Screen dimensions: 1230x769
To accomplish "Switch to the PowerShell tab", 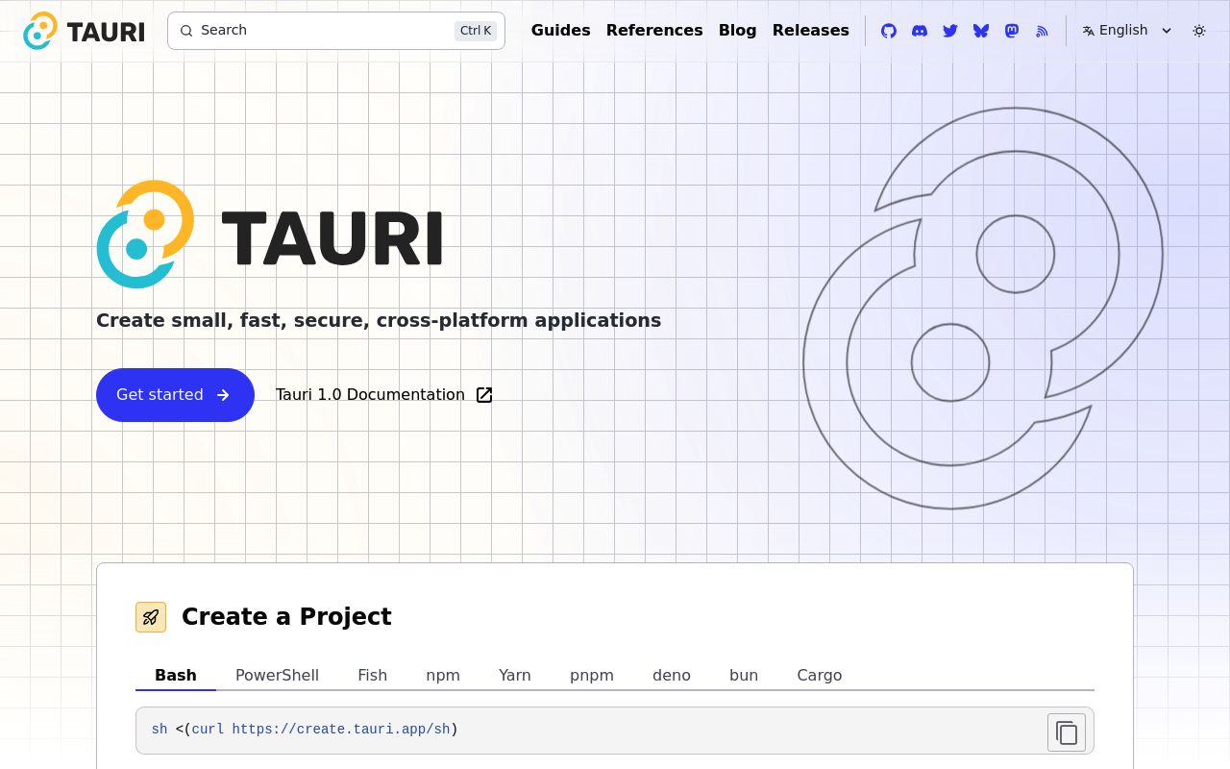I will [x=277, y=675].
